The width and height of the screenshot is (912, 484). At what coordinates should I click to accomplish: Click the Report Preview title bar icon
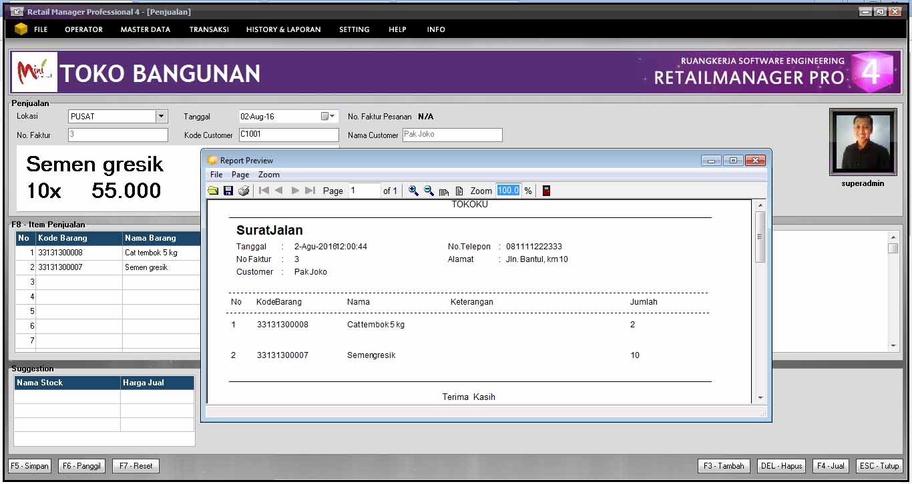click(212, 160)
